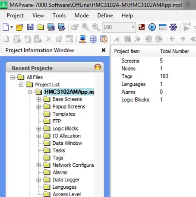The width and height of the screenshot is (196, 197).
Task: Open the Define menu
Action: (105, 16)
